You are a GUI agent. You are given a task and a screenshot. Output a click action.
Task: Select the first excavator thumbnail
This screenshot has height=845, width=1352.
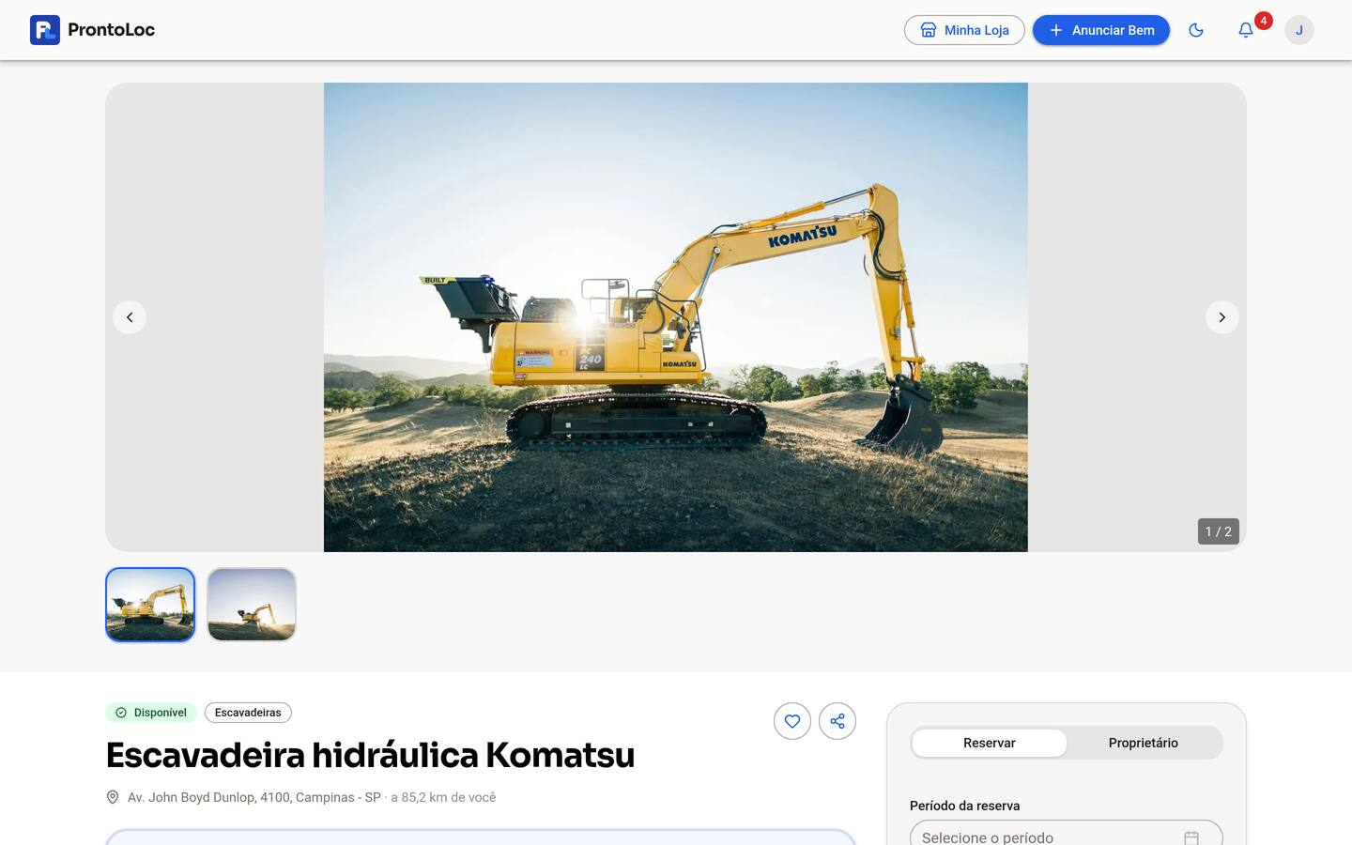coord(150,605)
